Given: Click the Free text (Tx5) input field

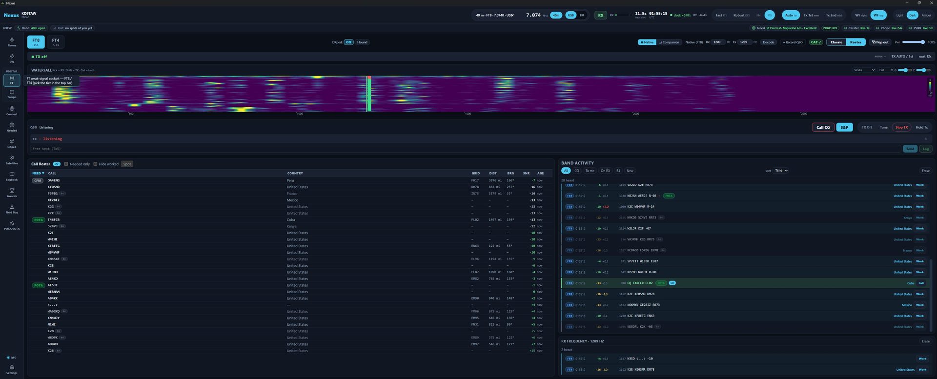Looking at the screenshot, I should click(x=466, y=149).
